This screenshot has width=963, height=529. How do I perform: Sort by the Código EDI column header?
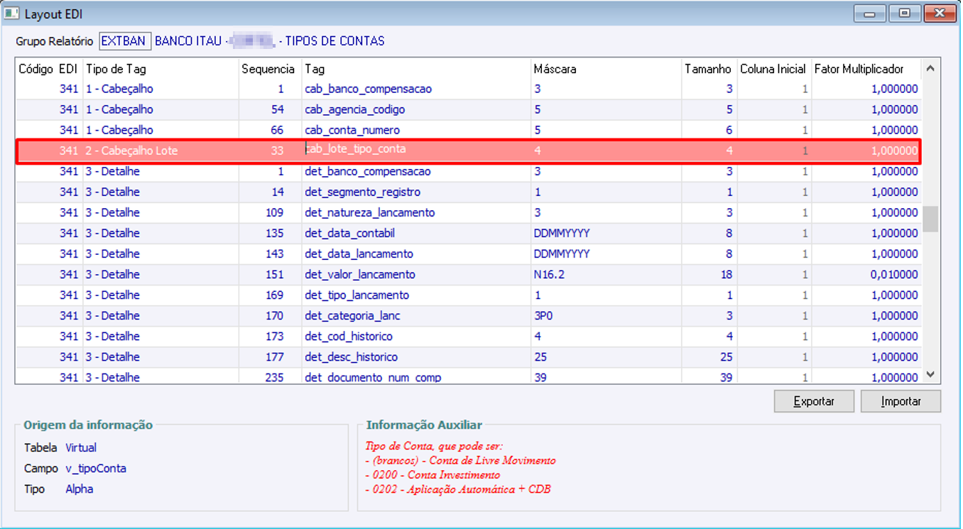click(x=48, y=69)
